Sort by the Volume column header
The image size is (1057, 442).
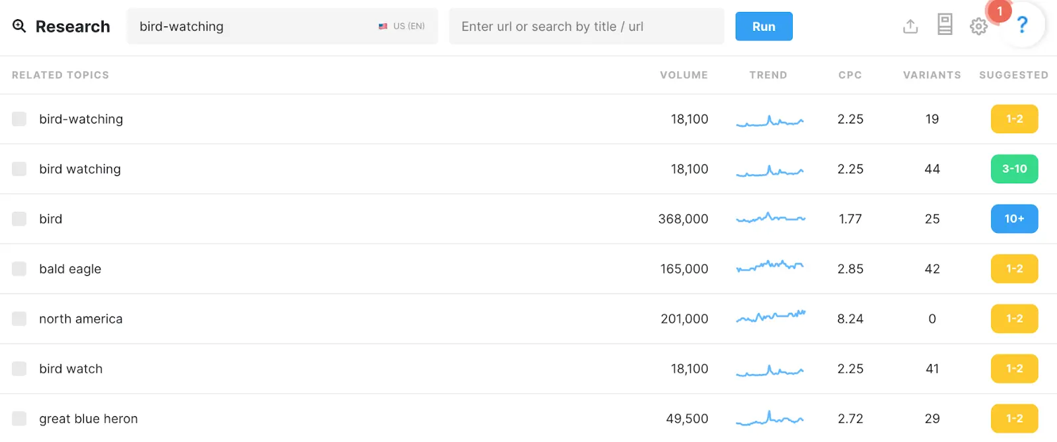tap(684, 75)
